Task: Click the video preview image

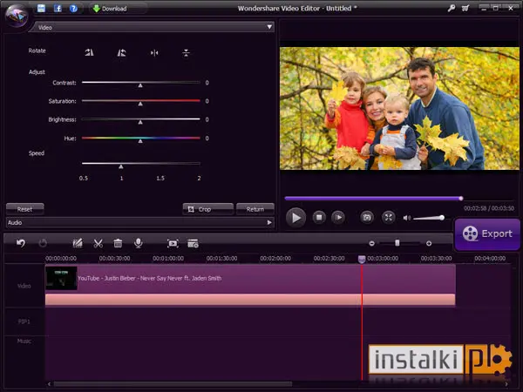Action: 399,108
